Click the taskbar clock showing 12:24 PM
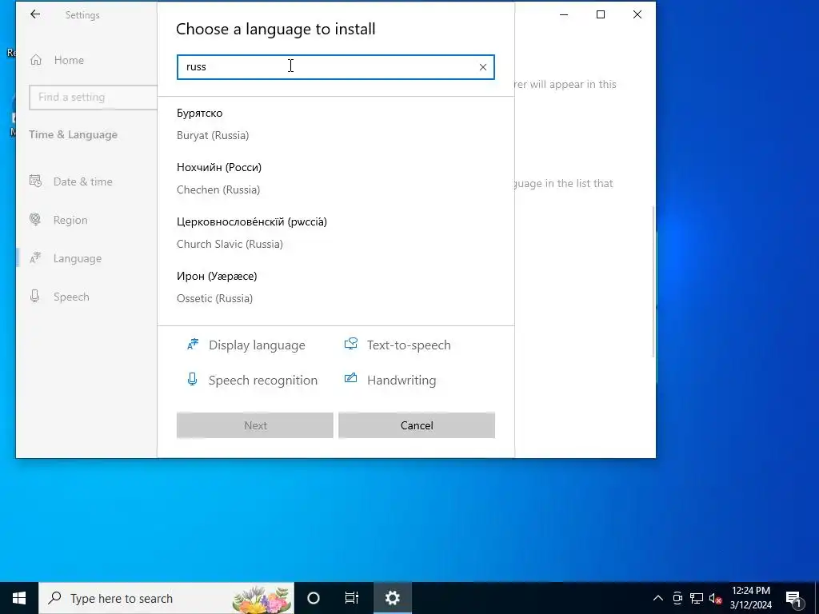This screenshot has width=819, height=614. coord(750,598)
